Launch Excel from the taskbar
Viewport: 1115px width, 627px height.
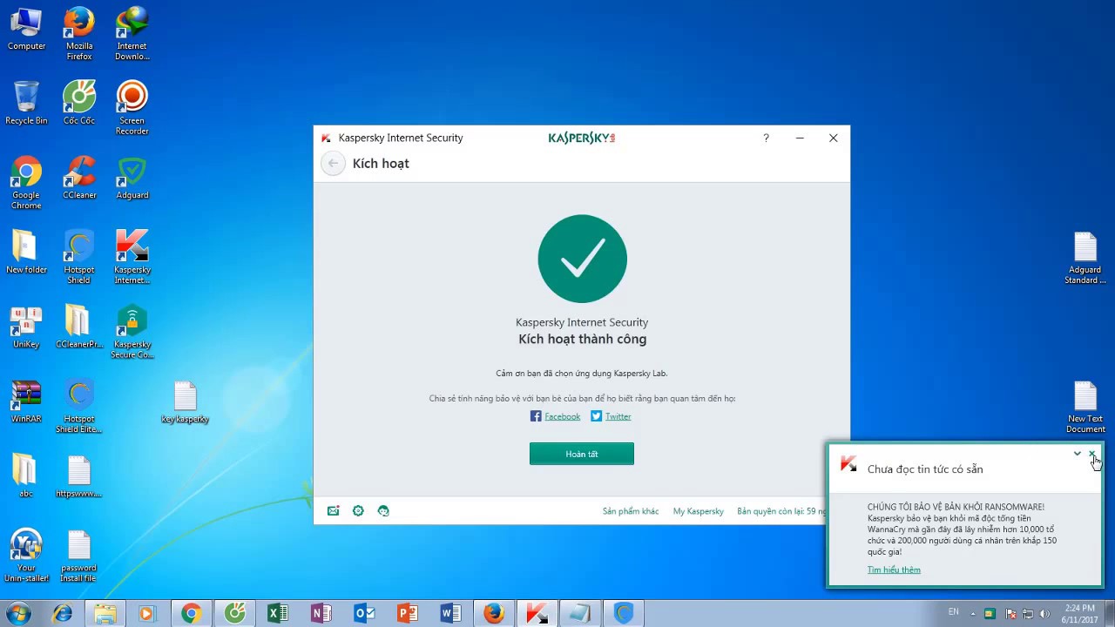[x=278, y=614]
